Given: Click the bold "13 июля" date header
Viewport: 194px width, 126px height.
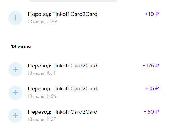Looking at the screenshot, I should click(21, 47).
